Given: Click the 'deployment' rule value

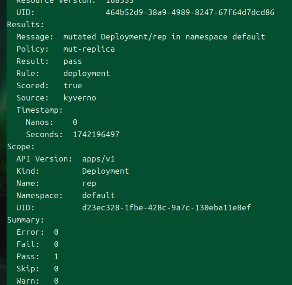Looking at the screenshot, I should click(x=87, y=74).
